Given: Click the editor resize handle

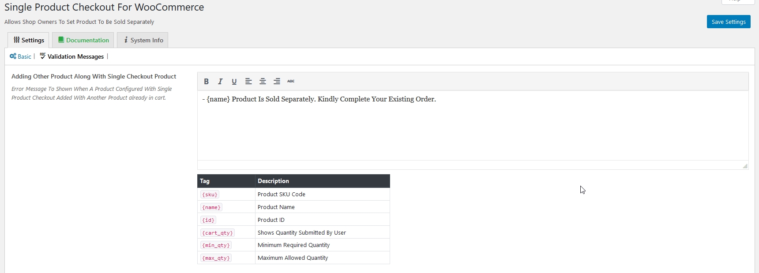Looking at the screenshot, I should click(x=745, y=166).
